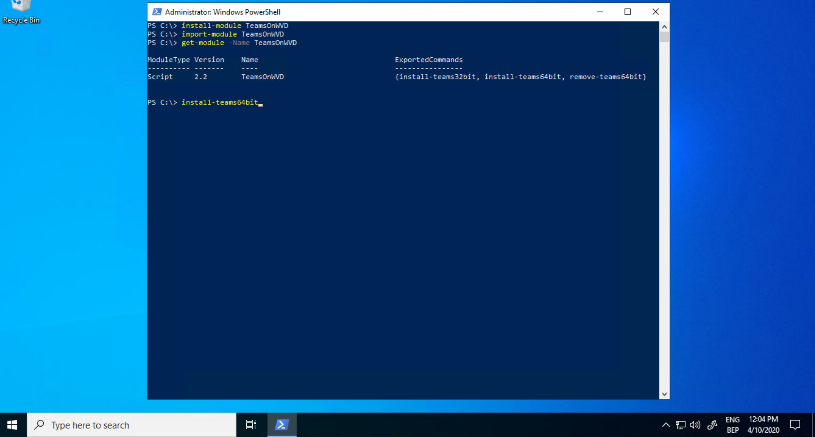
Task: Open the clock showing 12:04 PM
Action: pyautogui.click(x=763, y=419)
